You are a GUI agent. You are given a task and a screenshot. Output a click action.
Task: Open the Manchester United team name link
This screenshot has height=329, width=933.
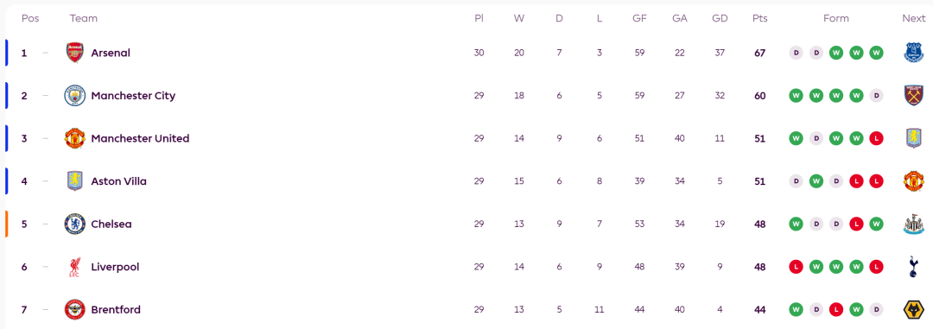pos(141,139)
